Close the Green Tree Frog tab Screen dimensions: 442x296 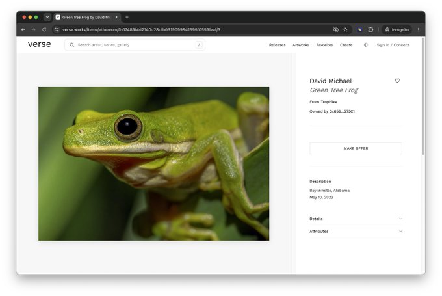click(x=116, y=17)
